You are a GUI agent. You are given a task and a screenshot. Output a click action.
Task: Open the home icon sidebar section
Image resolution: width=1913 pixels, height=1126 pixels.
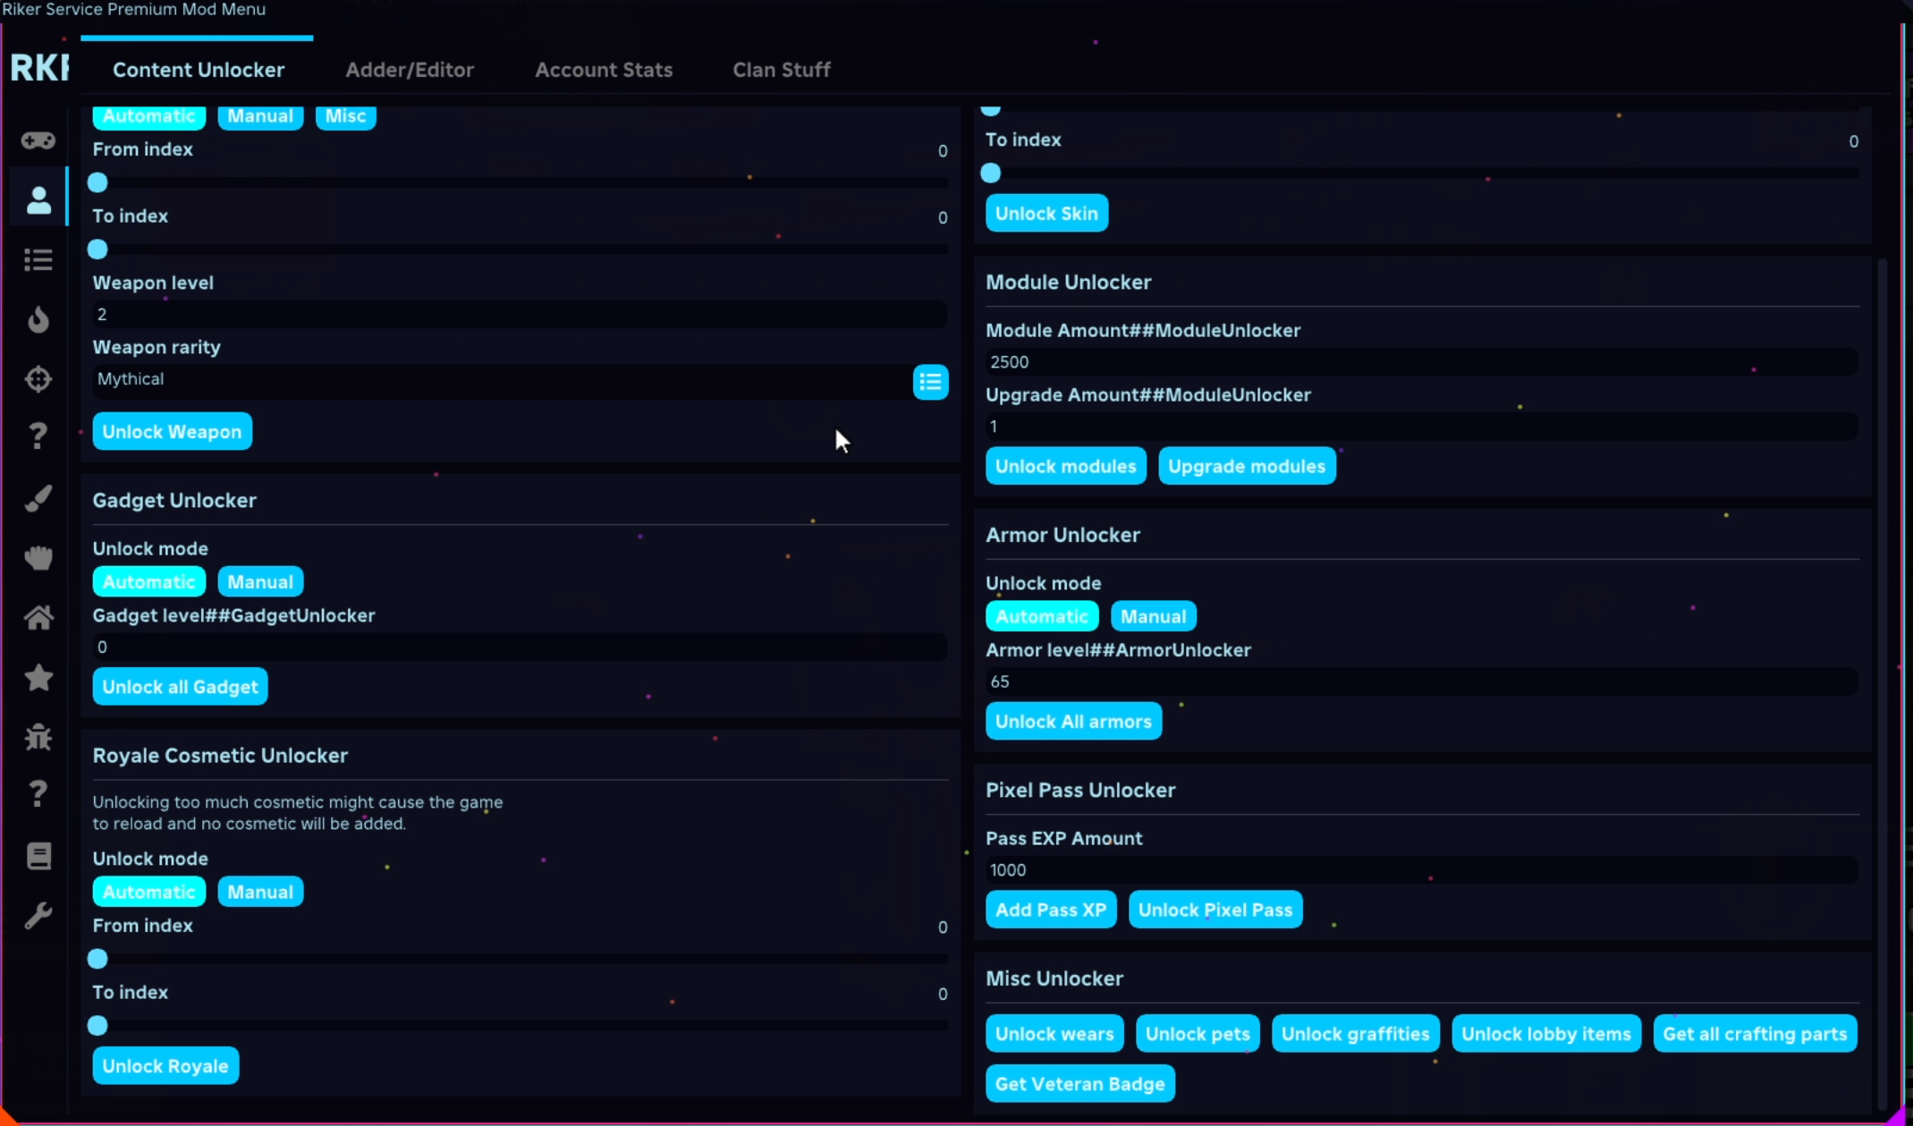coord(38,617)
